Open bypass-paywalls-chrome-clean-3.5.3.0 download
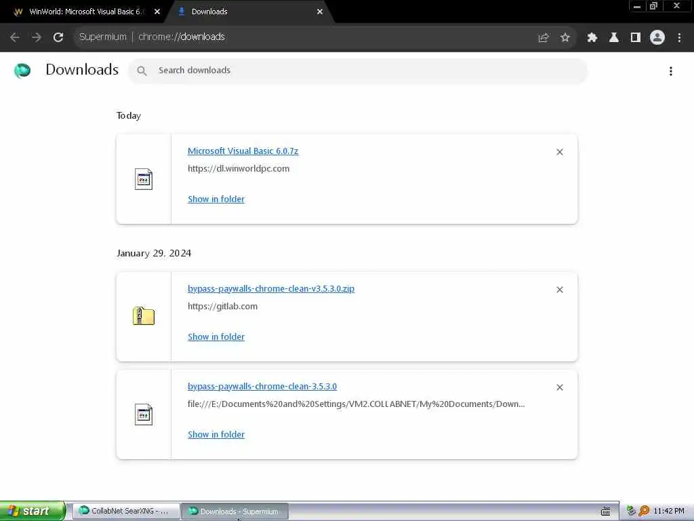The height and width of the screenshot is (521, 694). pyautogui.click(x=262, y=386)
